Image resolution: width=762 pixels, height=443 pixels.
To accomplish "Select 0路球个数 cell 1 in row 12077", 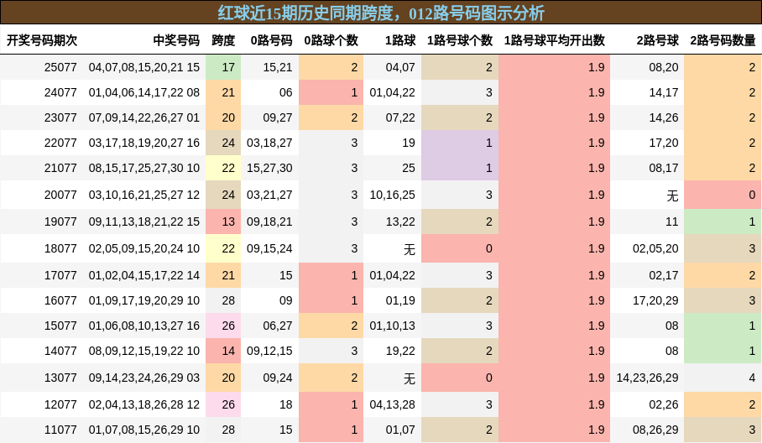I will pos(331,404).
